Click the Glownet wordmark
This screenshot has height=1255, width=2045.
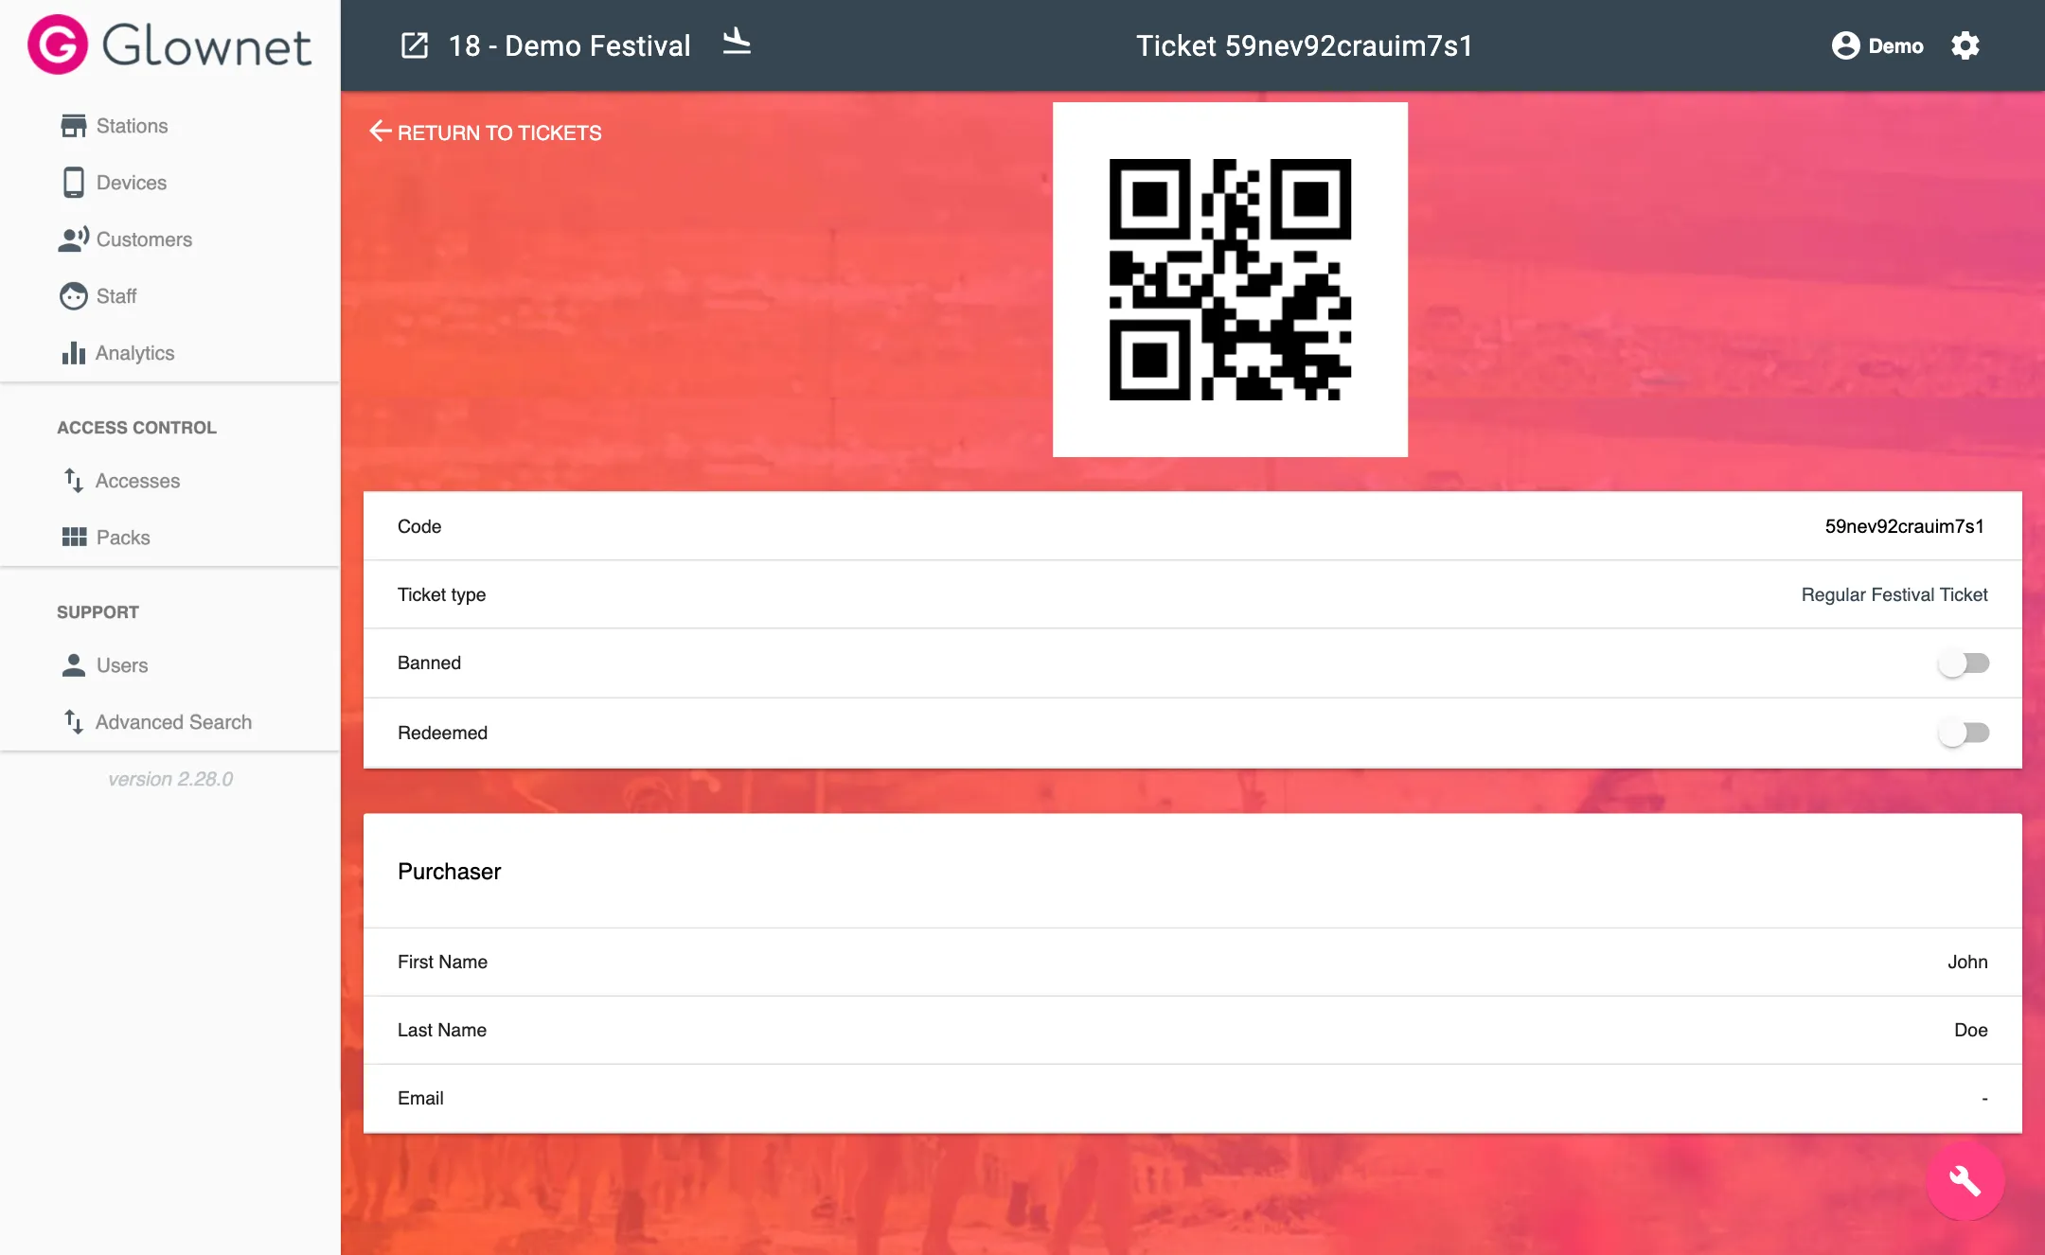pos(206,45)
